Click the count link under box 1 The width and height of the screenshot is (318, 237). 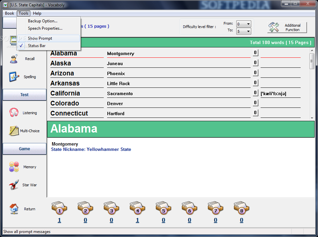[x=59, y=220]
